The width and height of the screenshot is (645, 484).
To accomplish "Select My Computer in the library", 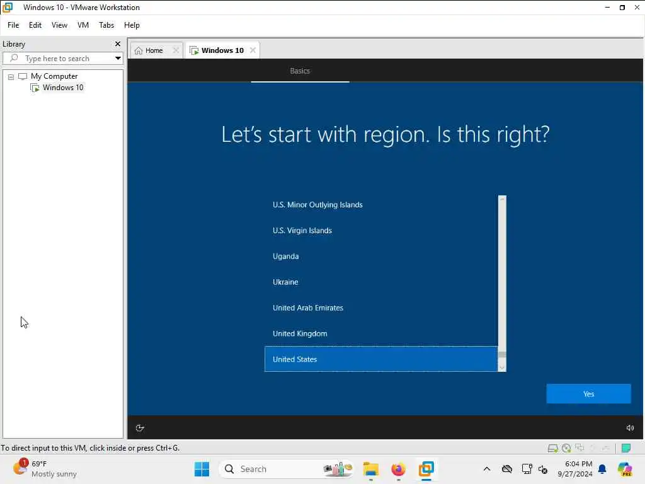I will coord(54,76).
